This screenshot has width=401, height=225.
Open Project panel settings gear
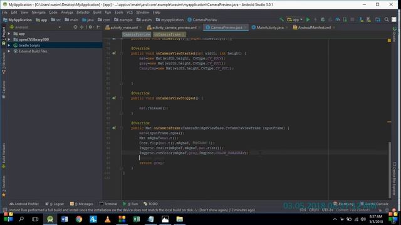(91, 27)
